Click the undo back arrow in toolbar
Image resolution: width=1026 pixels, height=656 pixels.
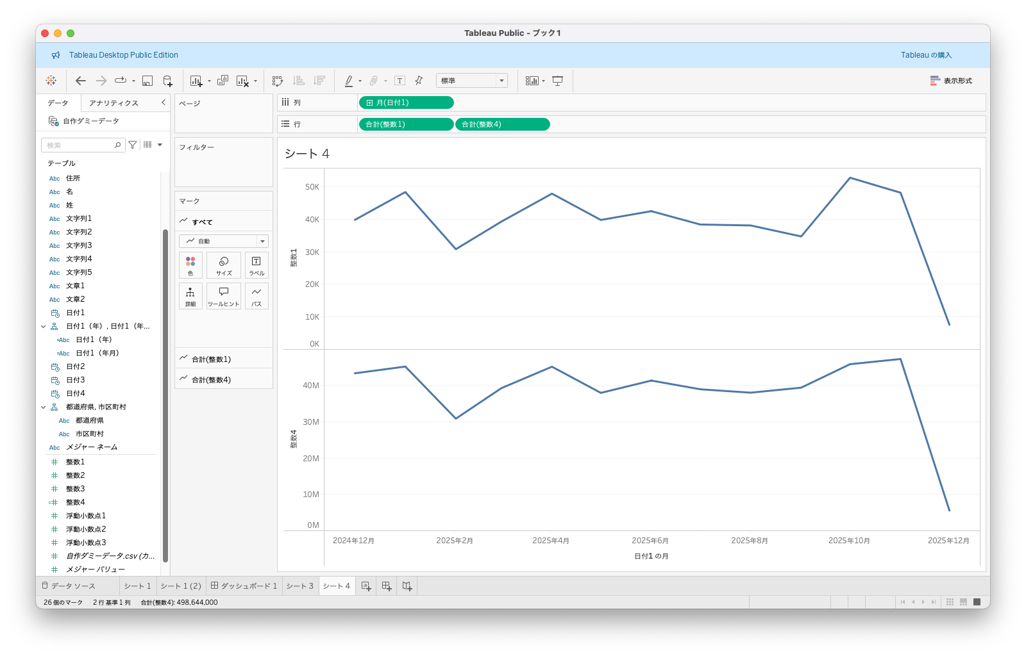click(81, 81)
